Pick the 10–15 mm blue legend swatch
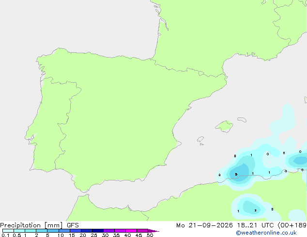 click(x=64, y=231)
